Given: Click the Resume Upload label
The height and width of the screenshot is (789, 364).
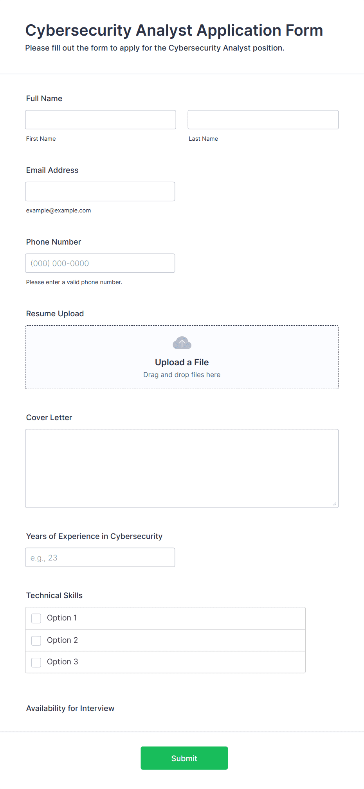Looking at the screenshot, I should tap(55, 314).
